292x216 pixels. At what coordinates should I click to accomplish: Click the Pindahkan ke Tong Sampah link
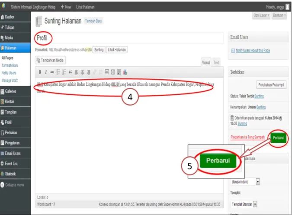[x=247, y=137]
